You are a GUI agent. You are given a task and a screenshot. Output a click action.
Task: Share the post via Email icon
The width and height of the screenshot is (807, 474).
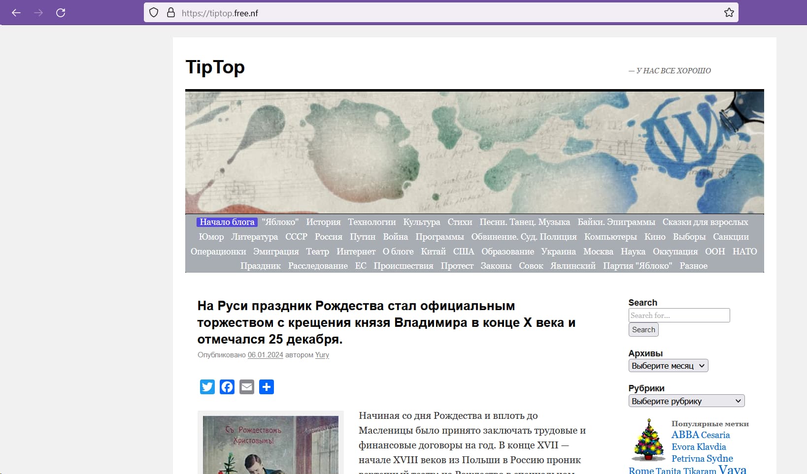click(247, 387)
